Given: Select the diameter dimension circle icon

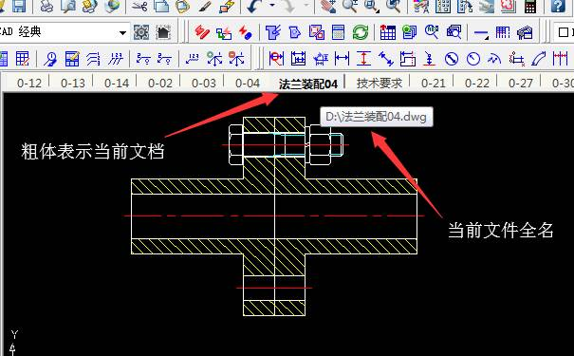Looking at the screenshot, I should click(452, 59).
